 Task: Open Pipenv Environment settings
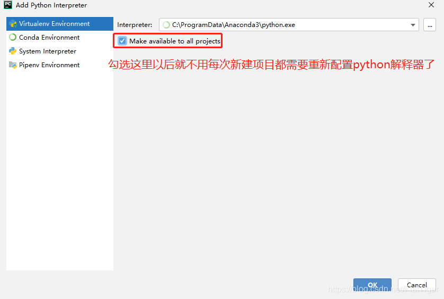coord(60,65)
